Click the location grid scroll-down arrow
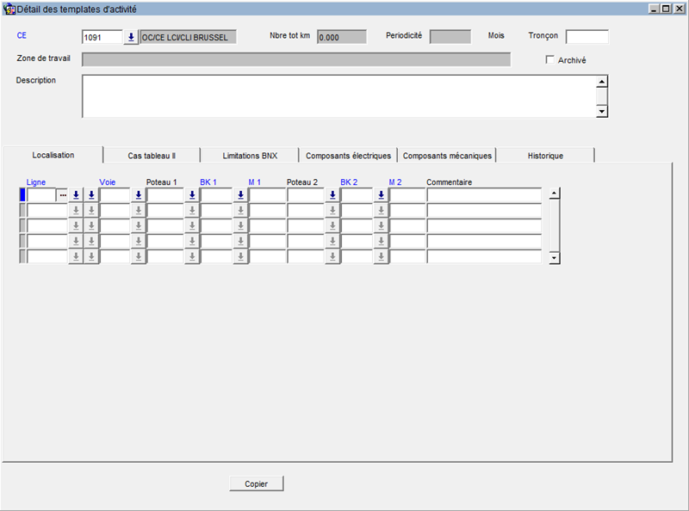Screen dimensions: 689x511 tap(555, 258)
